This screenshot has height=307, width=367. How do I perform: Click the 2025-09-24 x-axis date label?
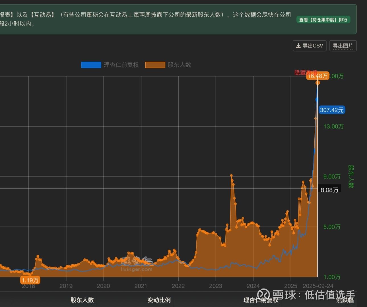pos(318,286)
